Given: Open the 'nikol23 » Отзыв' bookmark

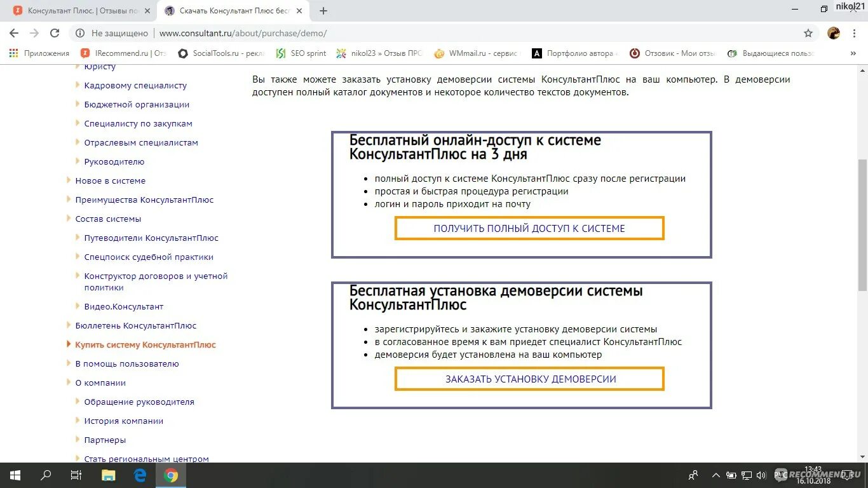Looking at the screenshot, I should click(379, 53).
